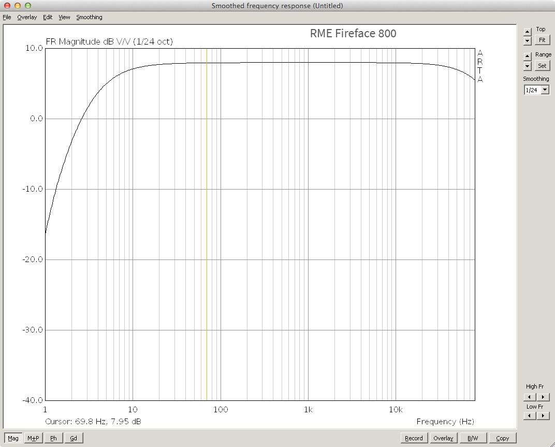
Task: Click the Fit button
Action: (542, 40)
